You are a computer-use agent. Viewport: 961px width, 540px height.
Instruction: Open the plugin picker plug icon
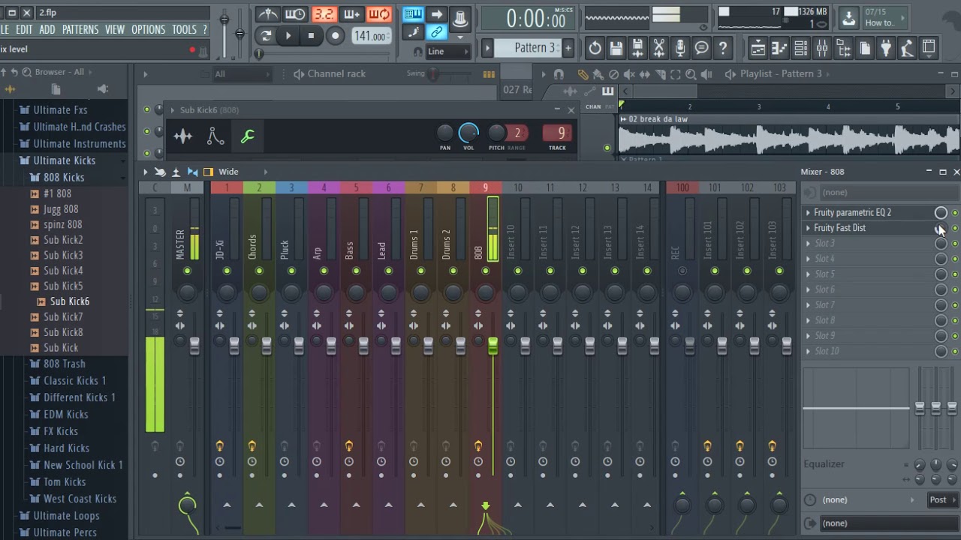[886, 48]
